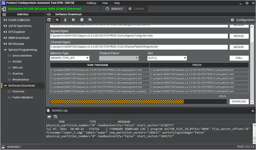The height and width of the screenshot is (150, 256).
Task: Click the MESSAGE column header in log
Action: click(x=124, y=122)
